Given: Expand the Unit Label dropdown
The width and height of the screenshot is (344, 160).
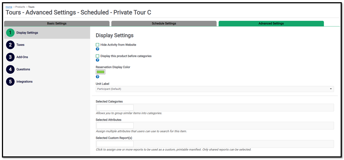Looking at the screenshot, I should (x=215, y=89).
